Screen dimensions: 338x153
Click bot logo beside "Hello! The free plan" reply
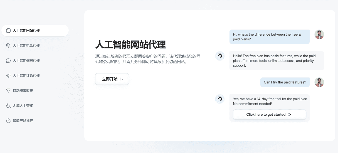[x=220, y=56]
